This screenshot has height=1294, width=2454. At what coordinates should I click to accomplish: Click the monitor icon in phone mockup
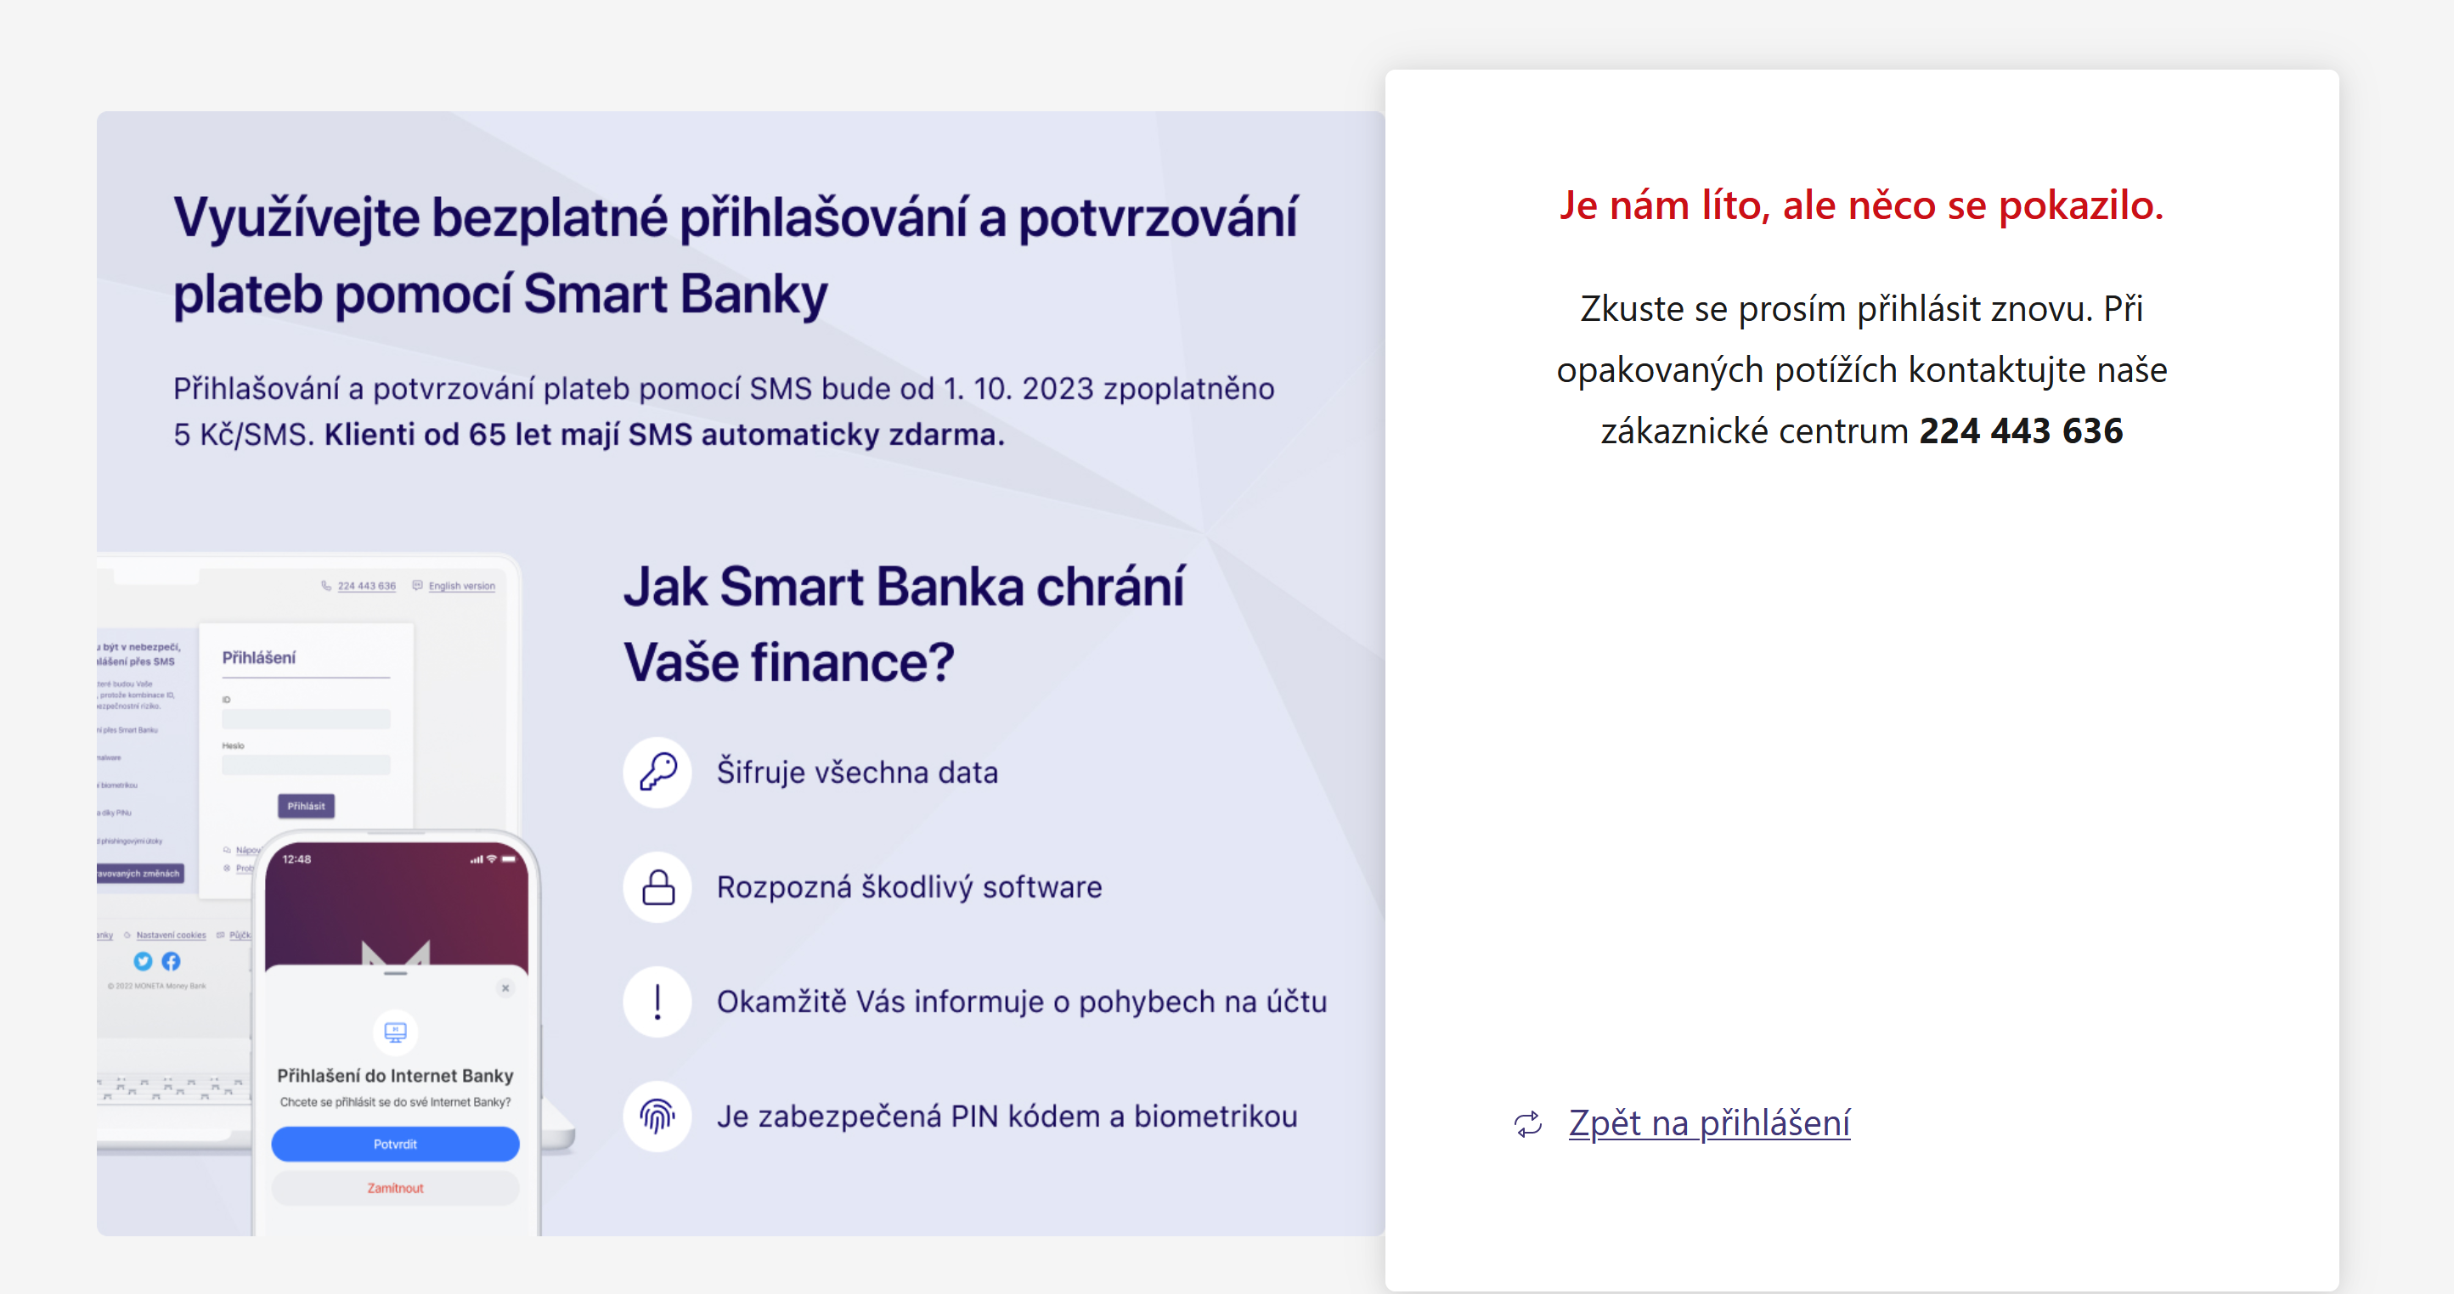click(395, 1032)
